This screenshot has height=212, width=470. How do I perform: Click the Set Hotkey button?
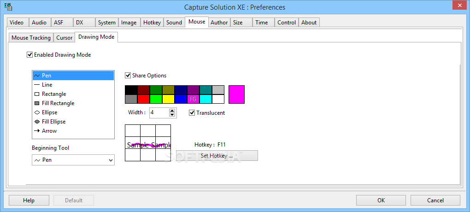click(217, 156)
